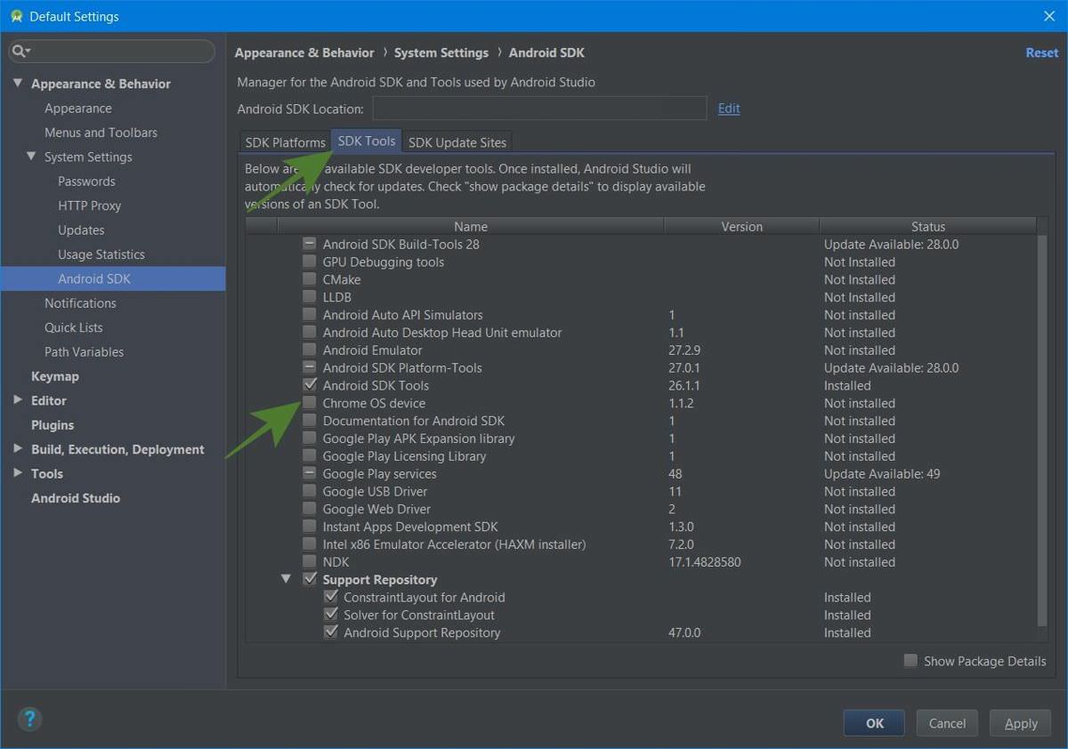This screenshot has width=1068, height=749.
Task: Click the search magnifier icon
Action: 20,52
